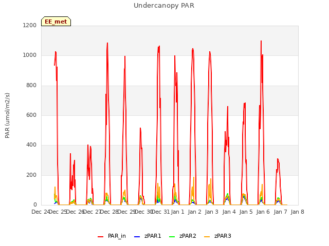Click the blue zPAR1 legend swatch
Image resolution: width=329 pixels, height=246 pixels.
[137, 237]
